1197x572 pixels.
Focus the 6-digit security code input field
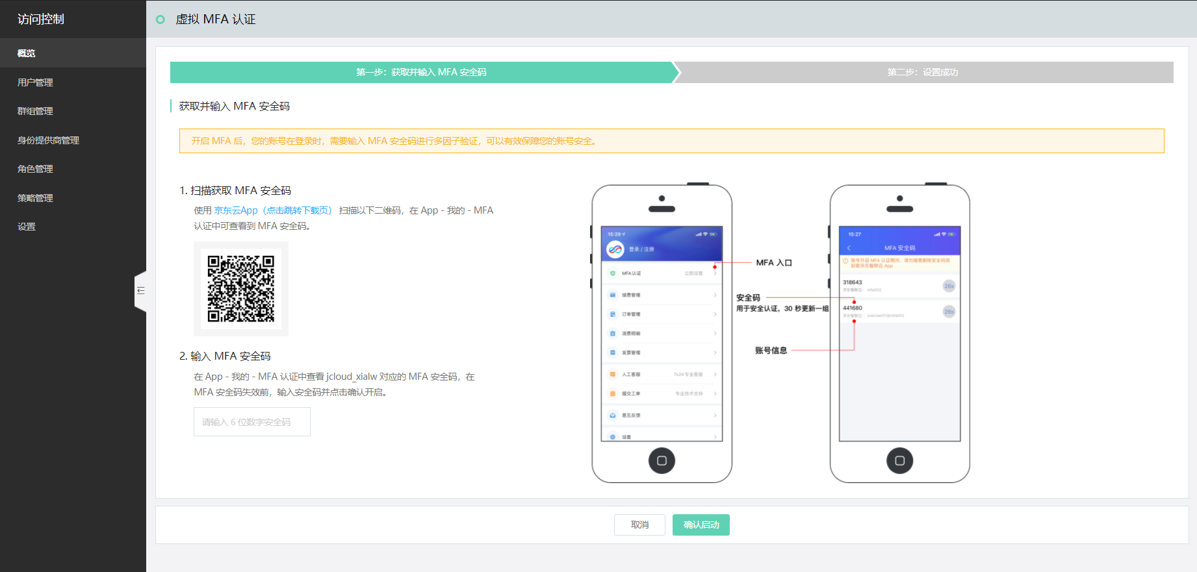(252, 422)
